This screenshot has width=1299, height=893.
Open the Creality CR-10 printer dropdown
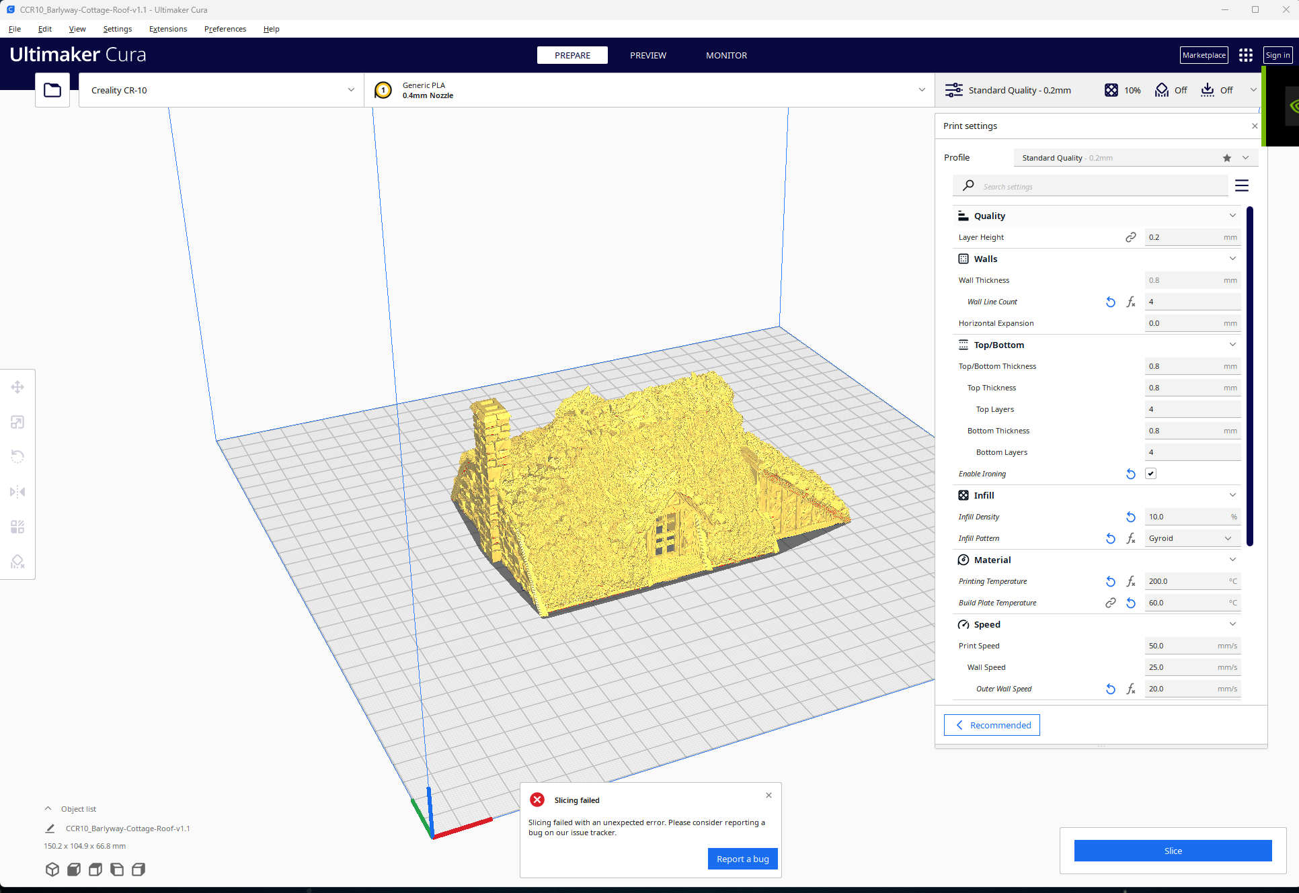221,89
